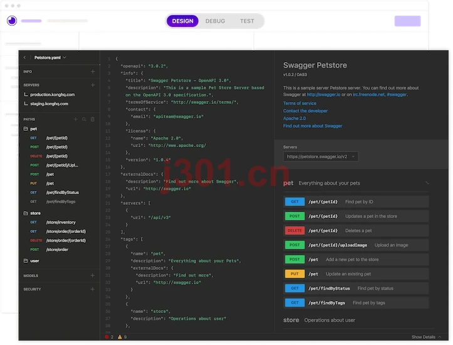Expand POST Add a new pet operation

[x=356, y=259]
